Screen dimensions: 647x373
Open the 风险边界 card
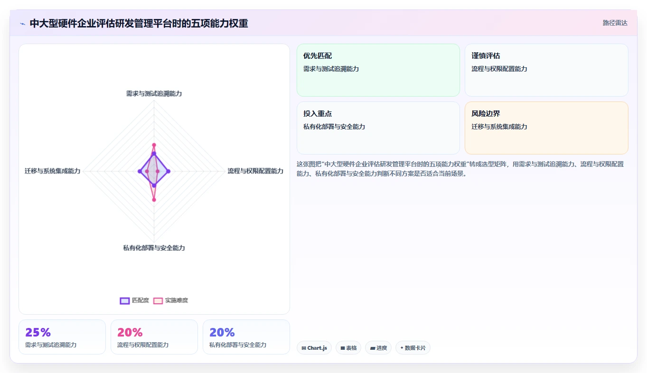(546, 128)
